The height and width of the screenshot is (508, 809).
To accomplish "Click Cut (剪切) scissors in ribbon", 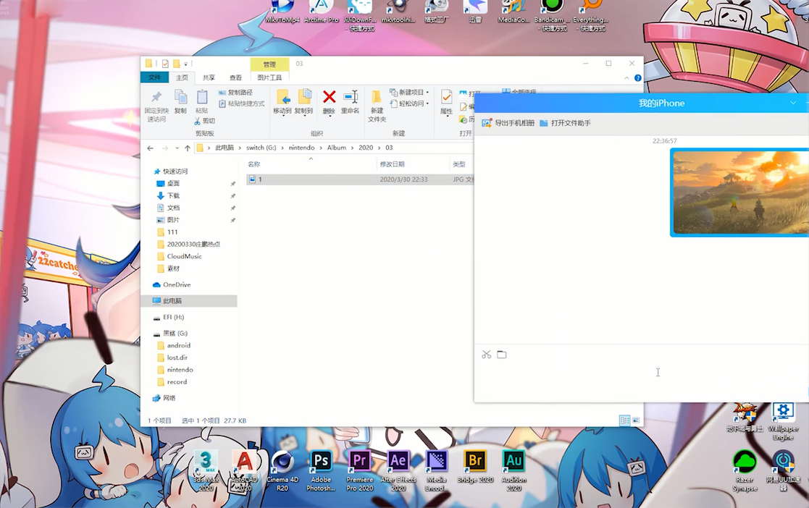I will pos(204,121).
